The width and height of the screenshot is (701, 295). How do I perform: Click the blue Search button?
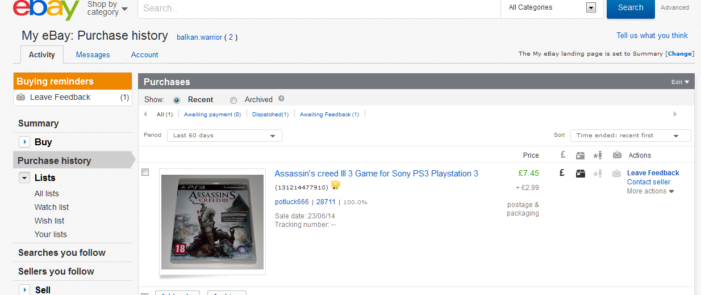pyautogui.click(x=631, y=8)
